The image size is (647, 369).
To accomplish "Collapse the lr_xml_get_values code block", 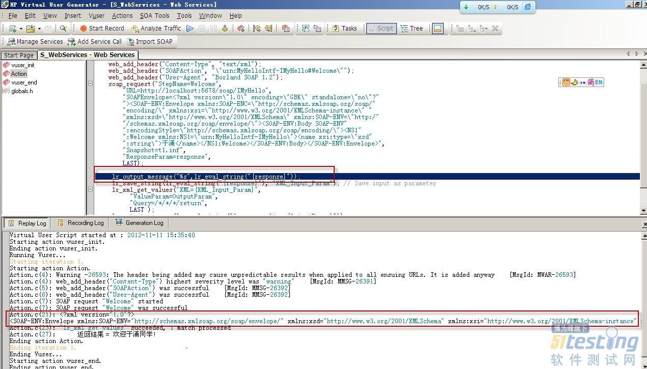I will point(90,189).
